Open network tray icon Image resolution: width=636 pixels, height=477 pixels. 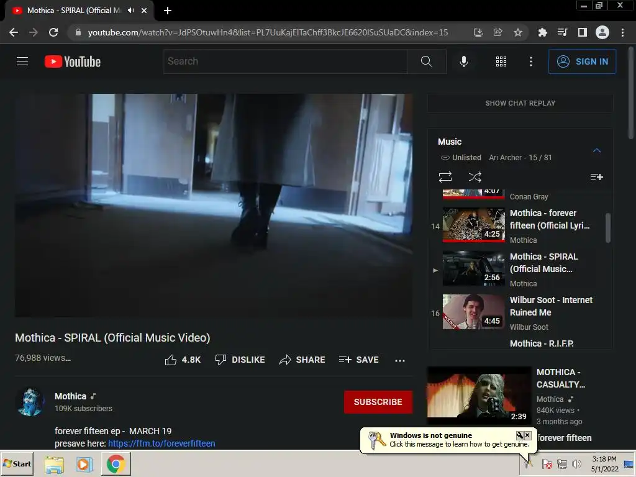click(561, 464)
